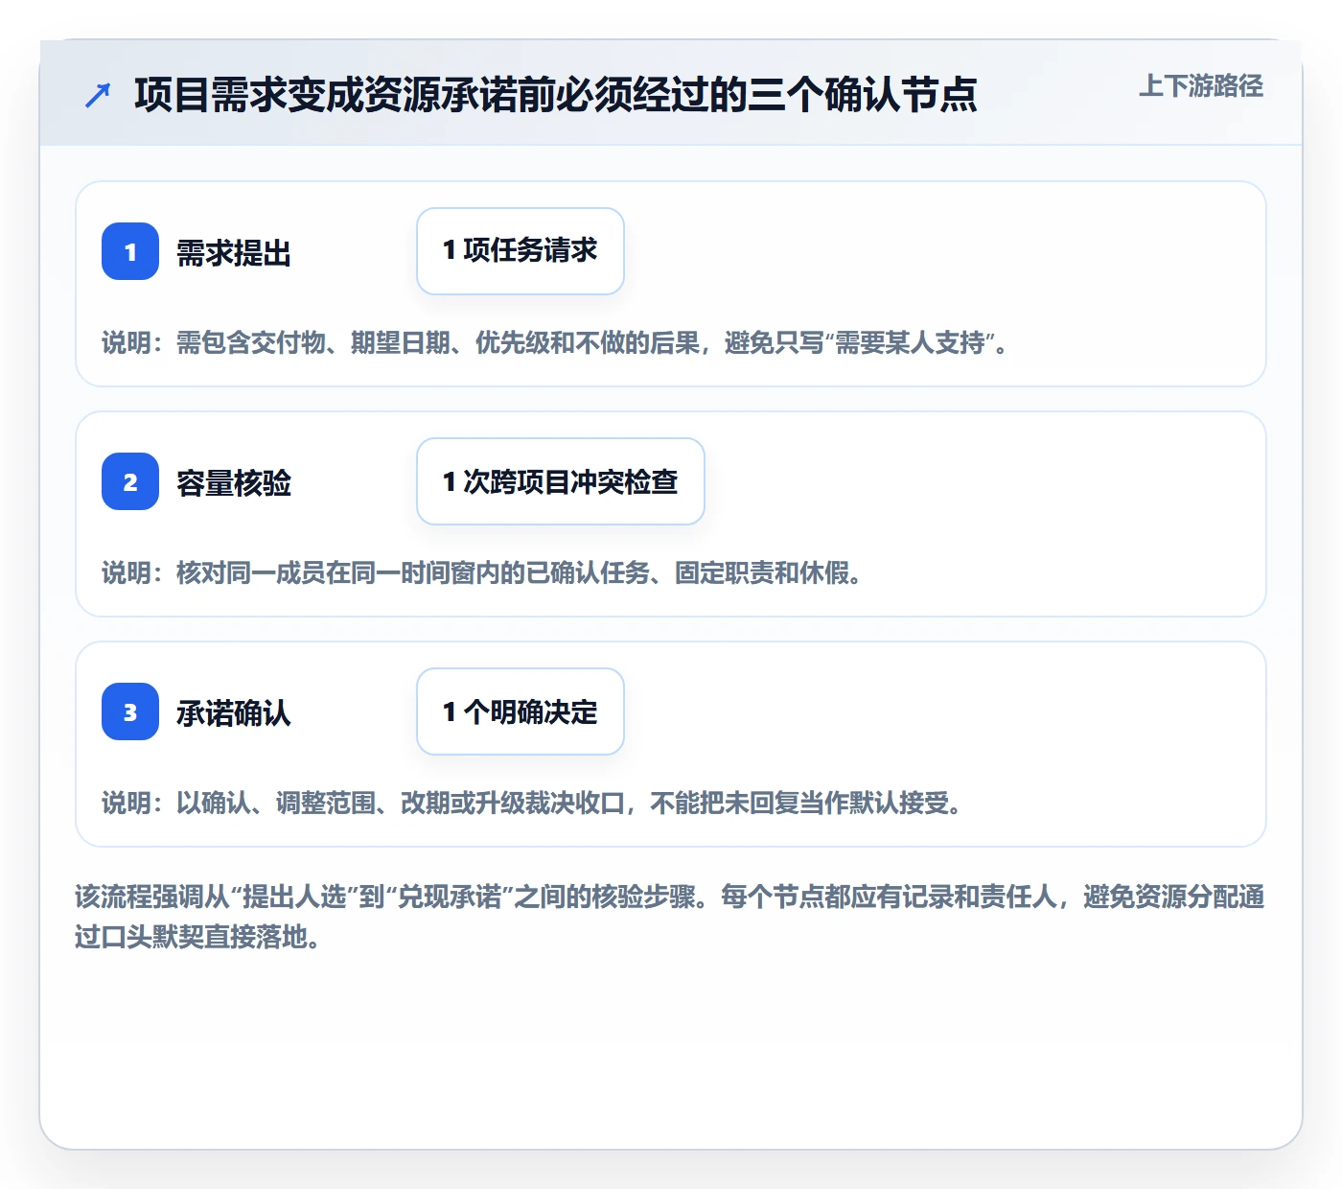1342x1189 pixels.
Task: Click the 1 项任务请求 pill
Action: pos(521,251)
